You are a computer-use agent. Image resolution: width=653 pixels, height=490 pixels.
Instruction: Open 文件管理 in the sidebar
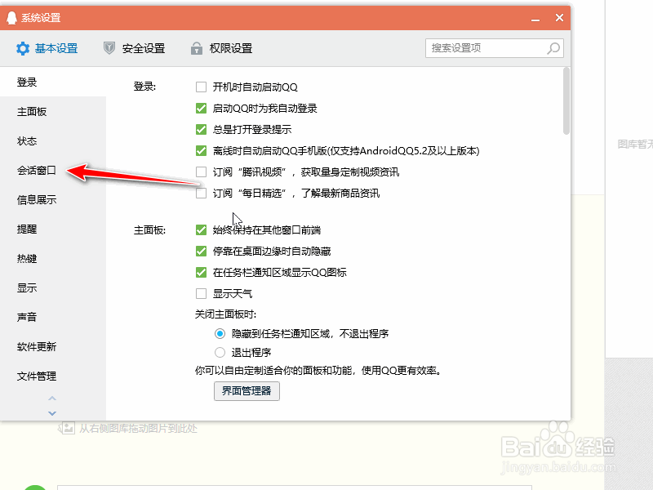pos(53,376)
